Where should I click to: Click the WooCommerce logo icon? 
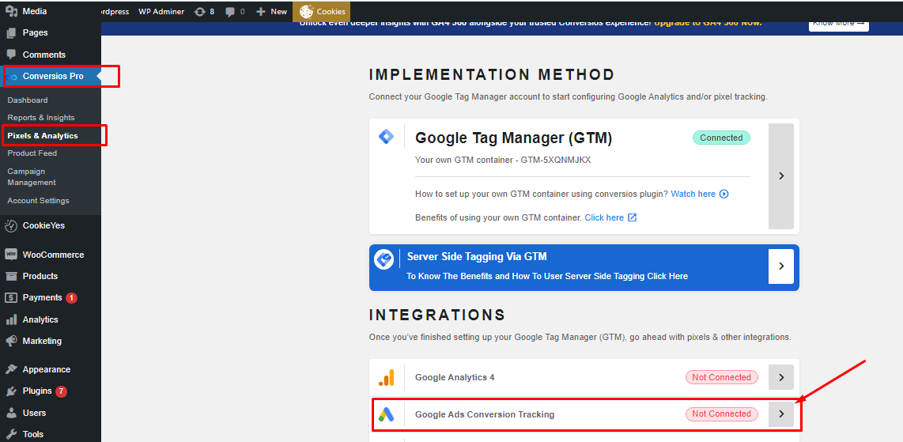[x=11, y=255]
